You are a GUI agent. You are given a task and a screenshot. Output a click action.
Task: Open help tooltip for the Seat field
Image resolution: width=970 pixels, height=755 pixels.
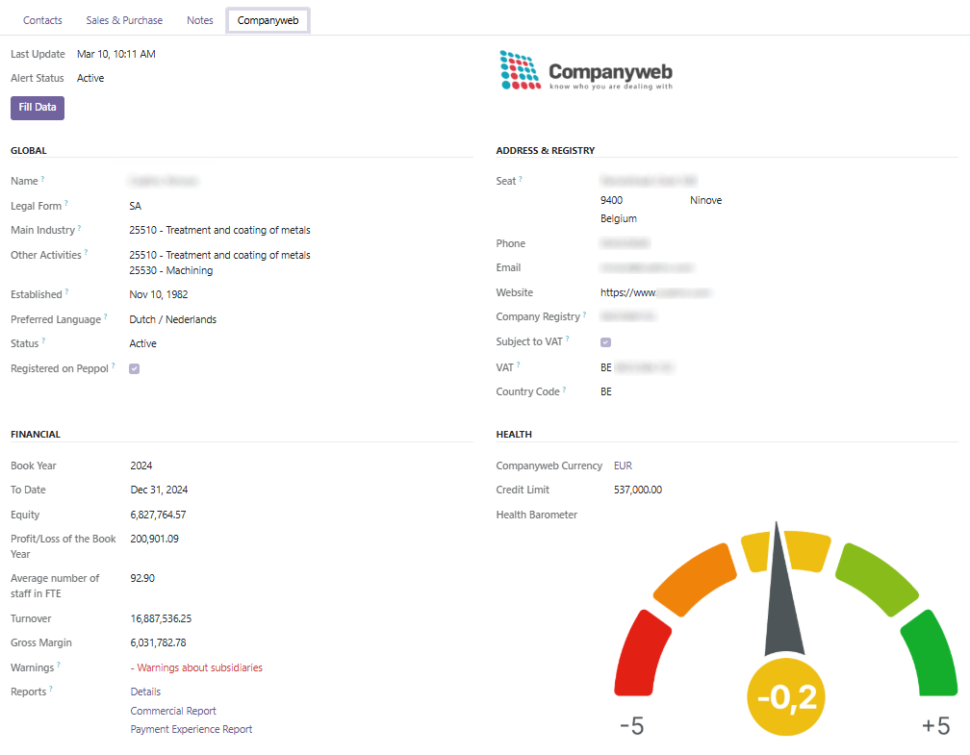(x=521, y=177)
